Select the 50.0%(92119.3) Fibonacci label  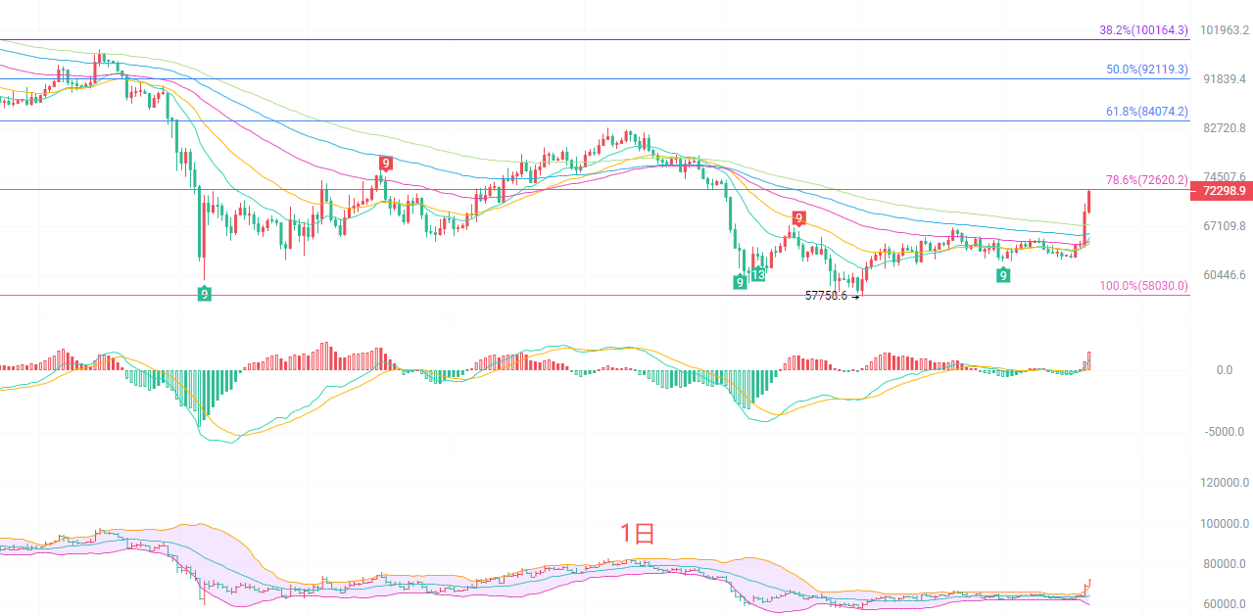[x=1147, y=70]
